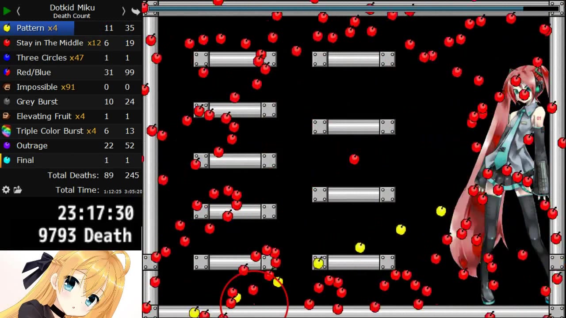
Task: Click total deaths value 245
Action: point(132,175)
